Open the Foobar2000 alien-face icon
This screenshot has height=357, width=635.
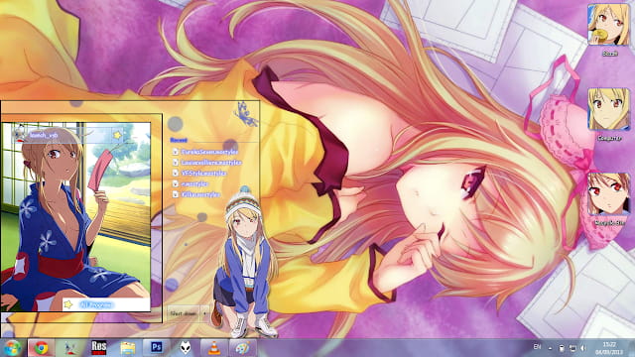tap(186, 348)
